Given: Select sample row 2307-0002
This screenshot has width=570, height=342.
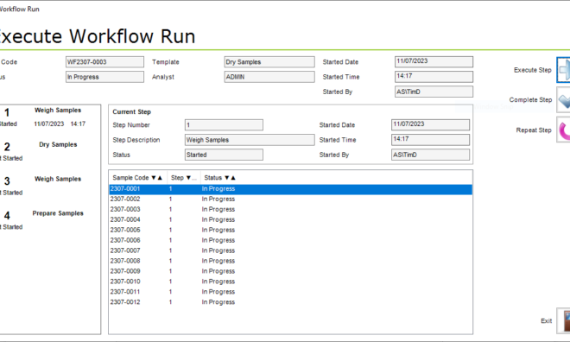Looking at the screenshot, I should click(290, 199).
